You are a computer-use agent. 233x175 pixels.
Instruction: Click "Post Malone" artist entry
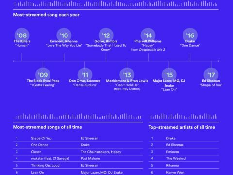tap(90, 158)
